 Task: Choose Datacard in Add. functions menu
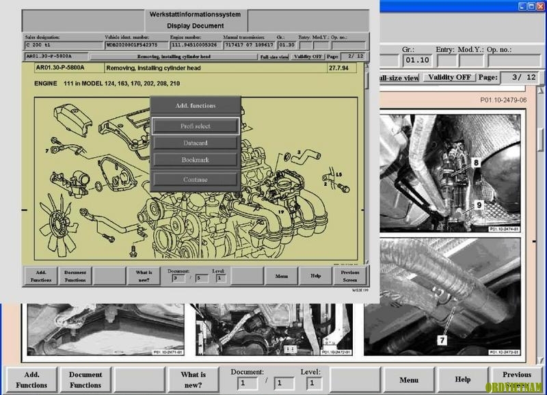pos(196,143)
